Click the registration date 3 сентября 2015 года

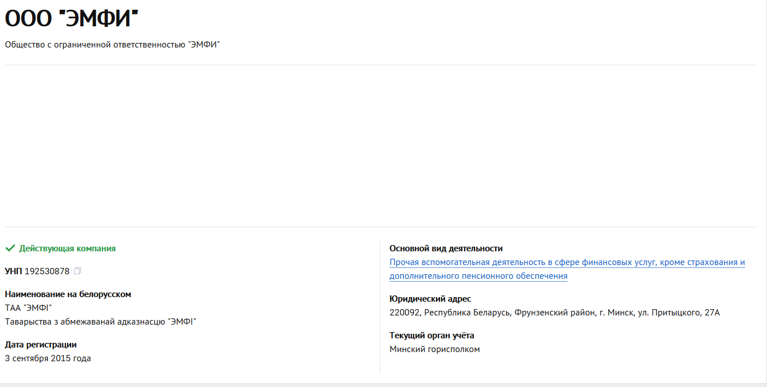tap(48, 358)
